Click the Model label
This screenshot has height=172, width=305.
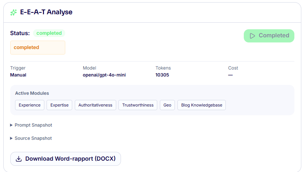pos(89,68)
